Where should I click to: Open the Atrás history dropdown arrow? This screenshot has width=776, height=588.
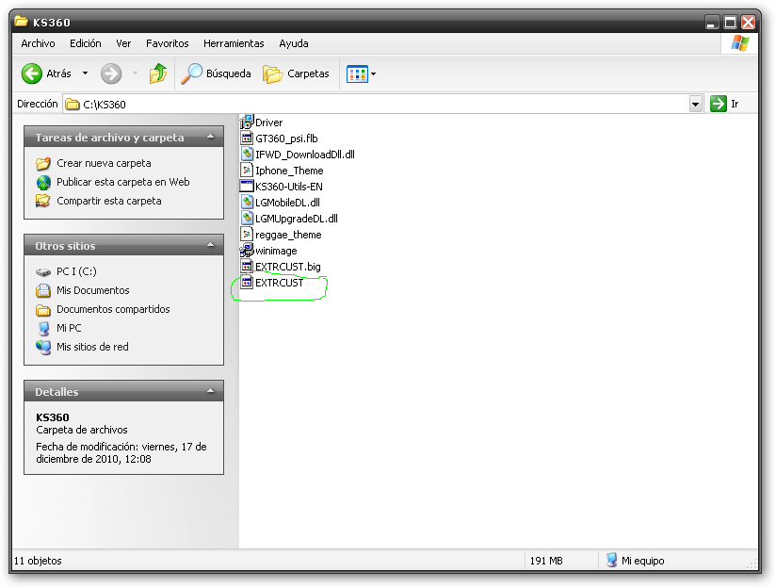coord(85,73)
